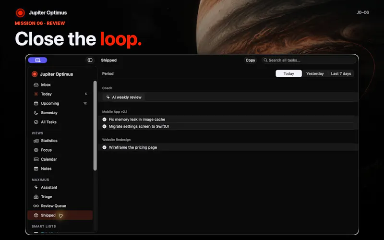Click the VIEWS section header

click(37, 133)
